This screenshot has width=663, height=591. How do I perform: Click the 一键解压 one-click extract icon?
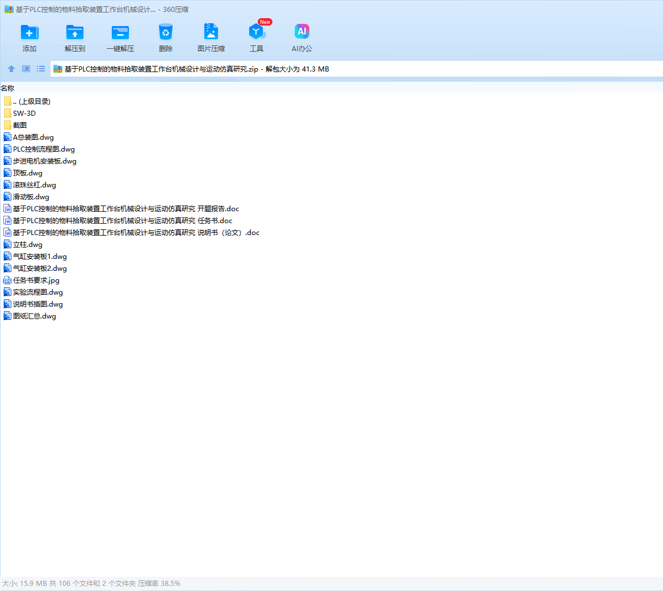[120, 32]
